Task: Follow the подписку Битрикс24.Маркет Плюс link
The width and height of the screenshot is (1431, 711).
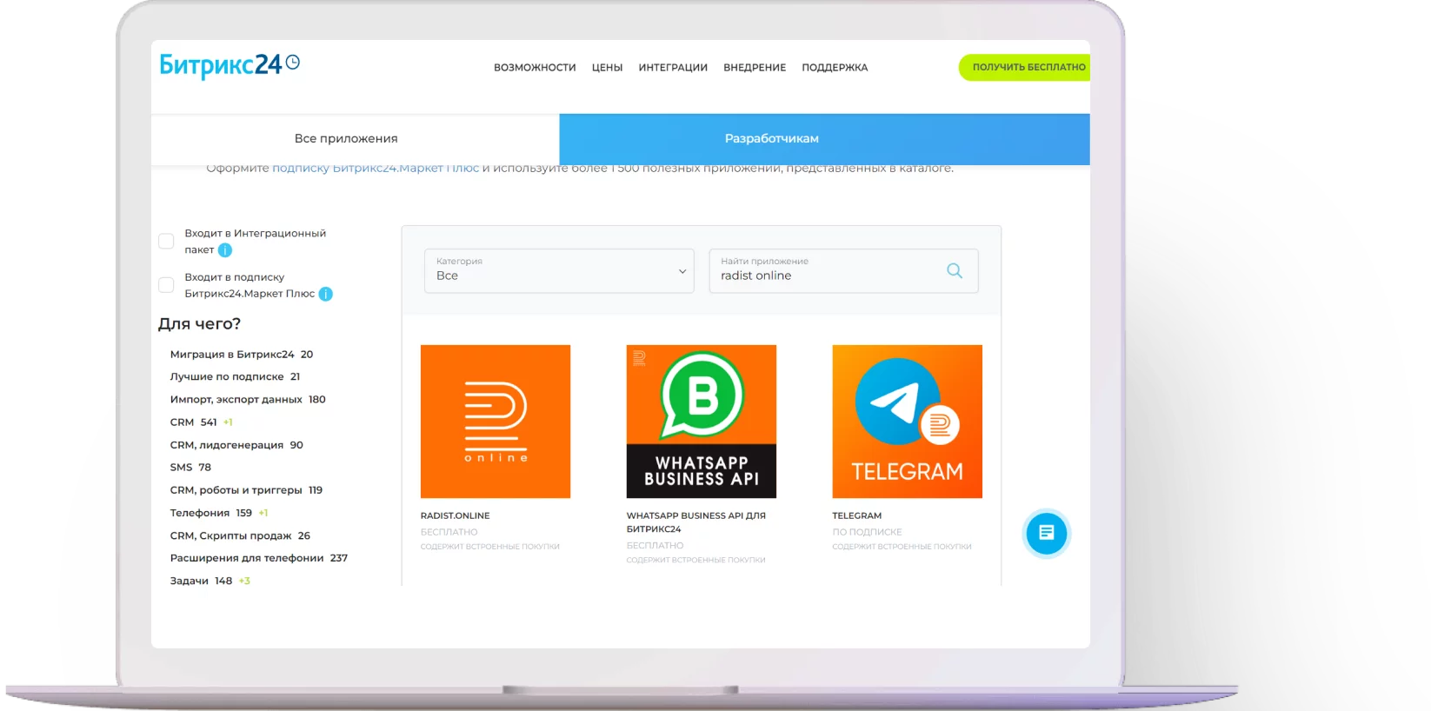Action: [x=376, y=169]
